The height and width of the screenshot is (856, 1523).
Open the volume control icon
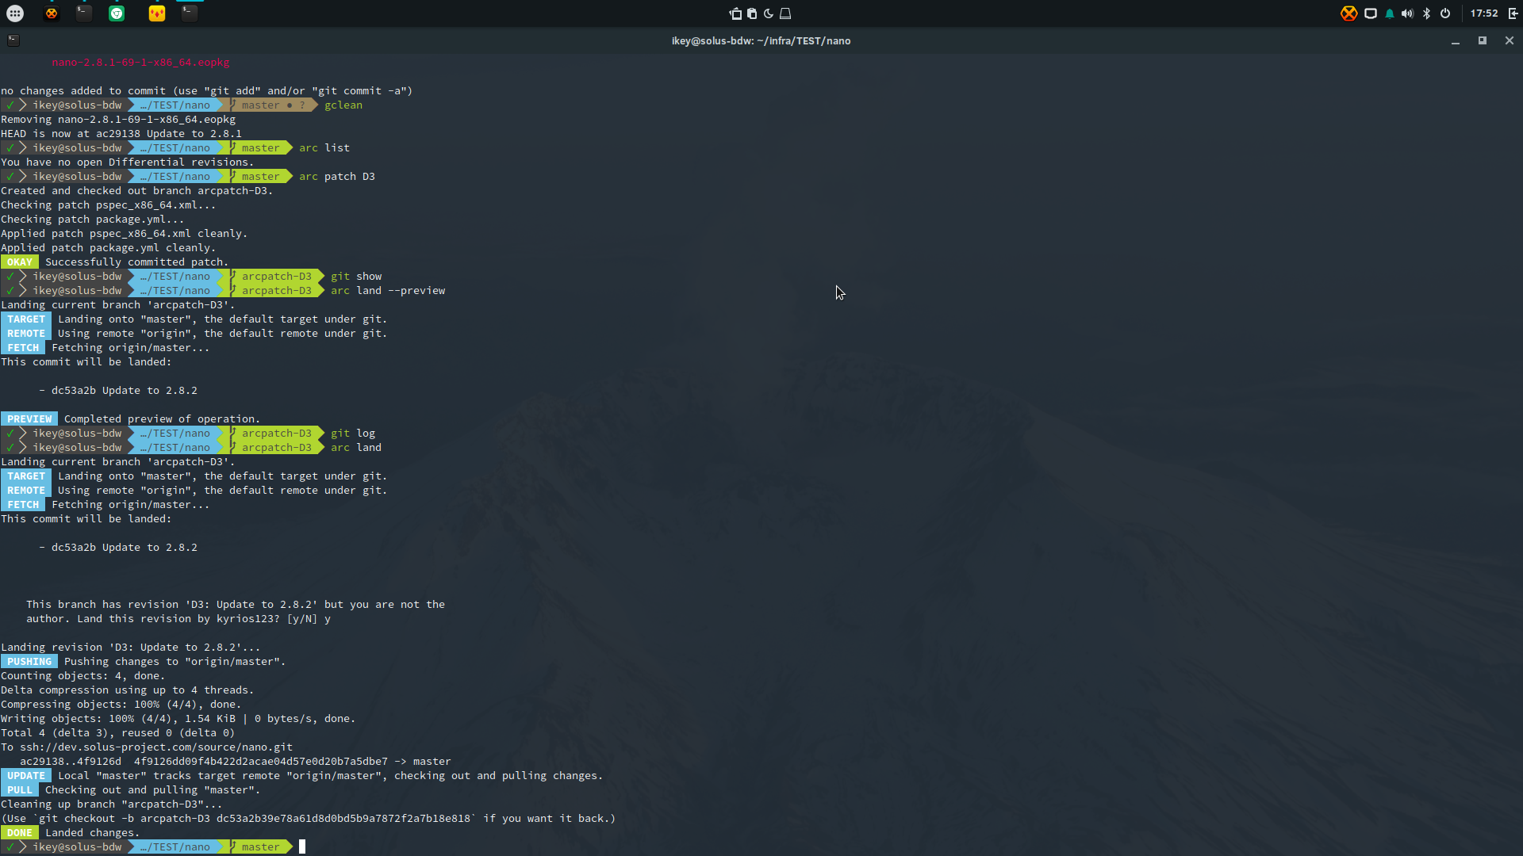(1408, 13)
